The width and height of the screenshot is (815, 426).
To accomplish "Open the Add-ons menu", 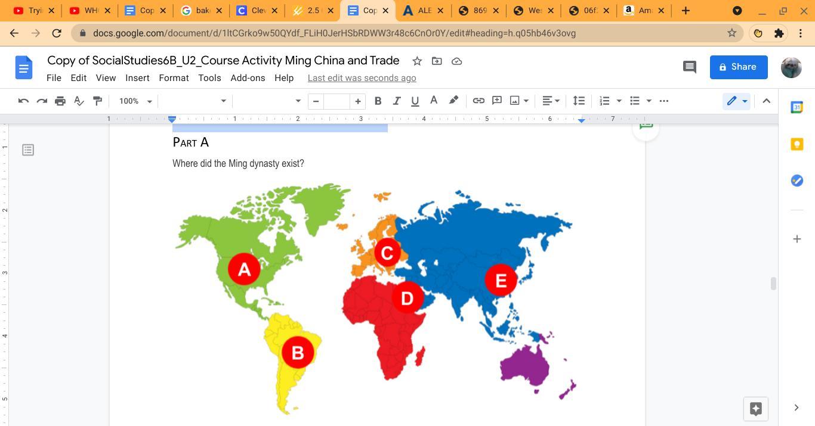I will click(x=248, y=78).
